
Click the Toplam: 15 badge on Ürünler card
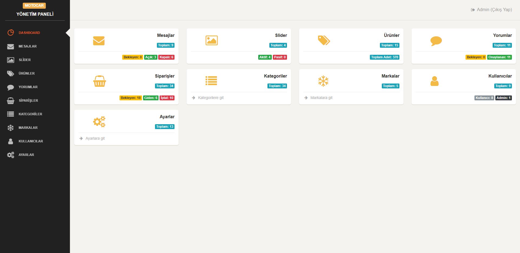pyautogui.click(x=390, y=45)
